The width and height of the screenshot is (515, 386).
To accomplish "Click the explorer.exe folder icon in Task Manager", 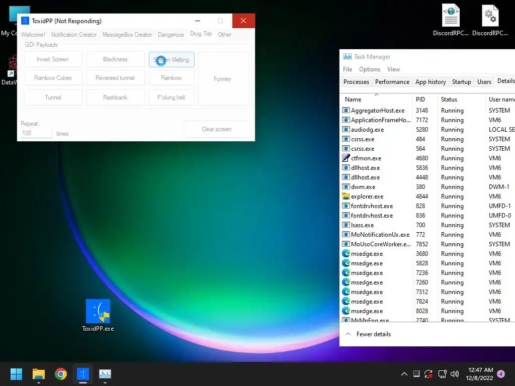I will point(346,197).
